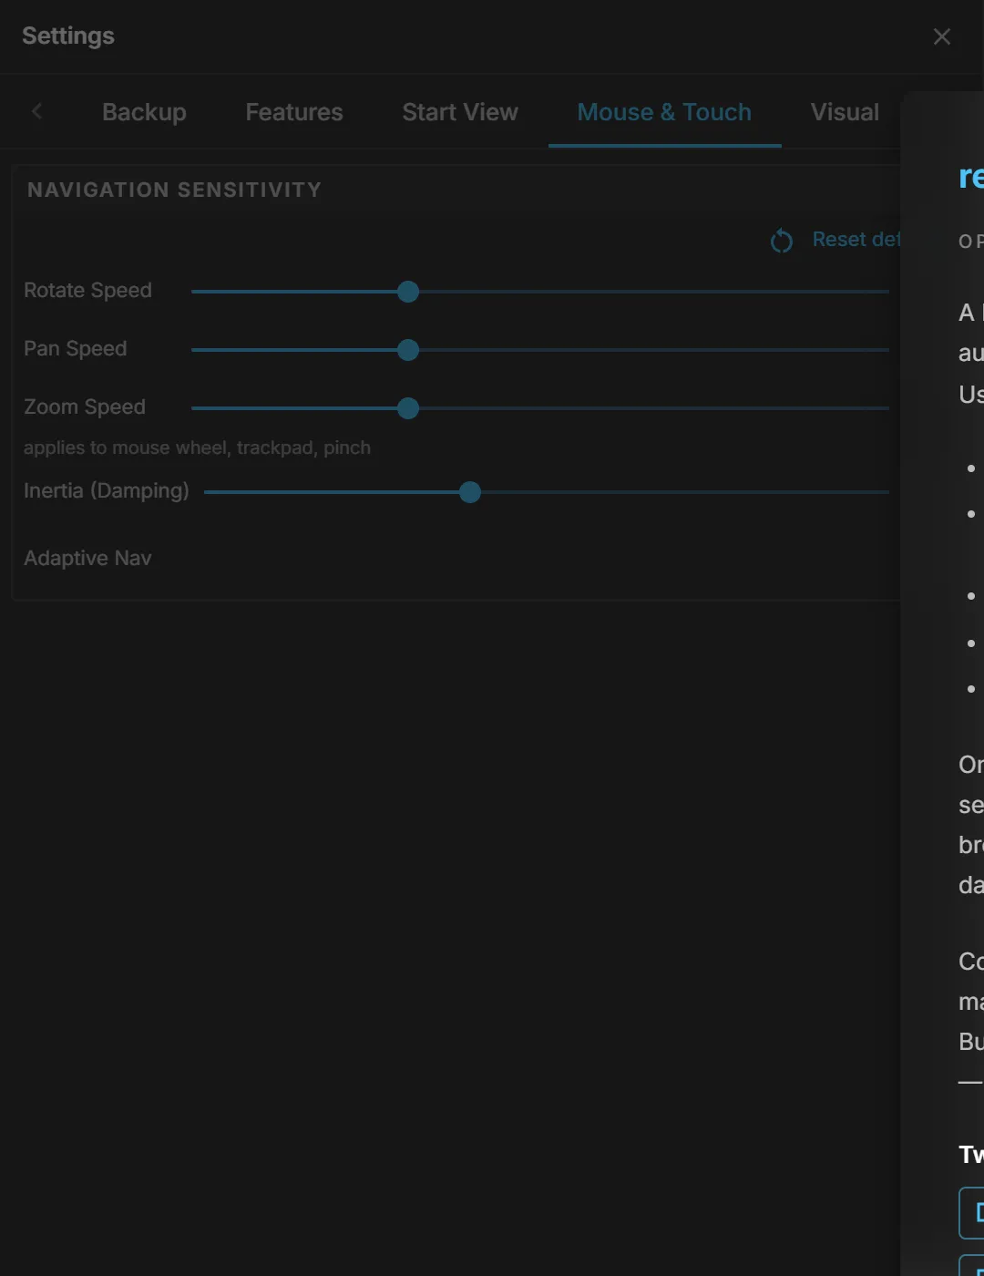The height and width of the screenshot is (1276, 984).
Task: Click the 'applies to mouse wheel, trackpad, pinch' note
Action: (197, 448)
